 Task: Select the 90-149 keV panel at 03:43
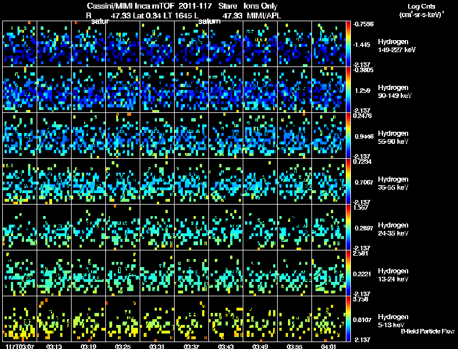pyautogui.click(x=226, y=90)
